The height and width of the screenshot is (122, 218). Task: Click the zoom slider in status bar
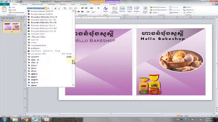(200, 116)
